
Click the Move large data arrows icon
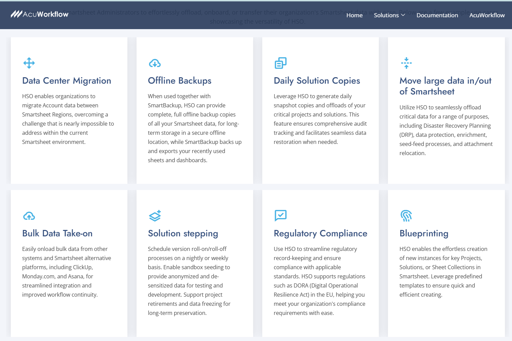[406, 63]
